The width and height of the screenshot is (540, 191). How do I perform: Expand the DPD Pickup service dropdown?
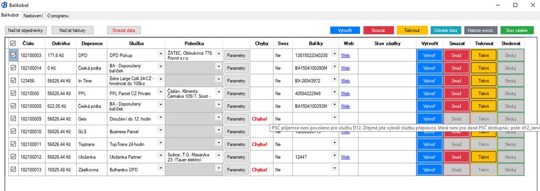(160, 54)
